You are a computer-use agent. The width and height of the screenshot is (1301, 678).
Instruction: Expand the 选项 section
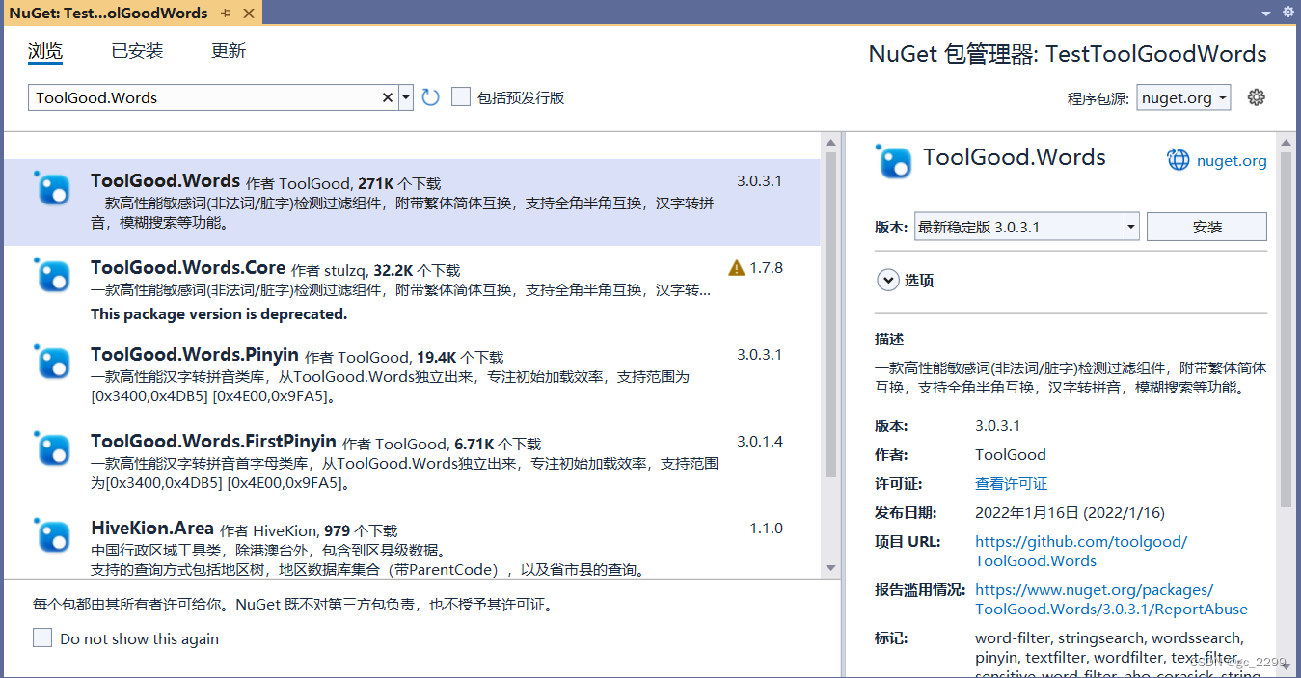887,280
